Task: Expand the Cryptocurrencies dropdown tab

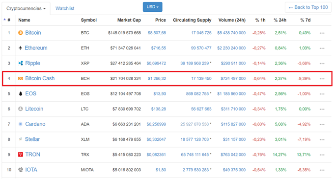Action: [x=26, y=8]
